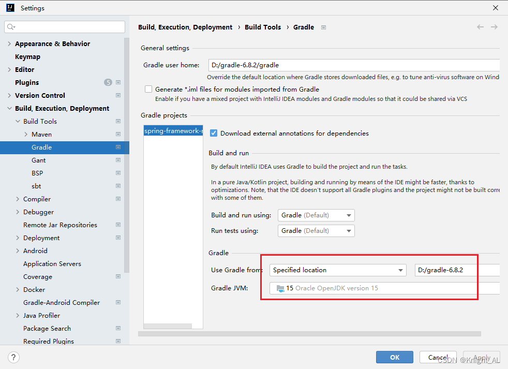Screen dimensions: 508x369
Task: Open the Run tests using dropdown
Action: click(x=316, y=231)
